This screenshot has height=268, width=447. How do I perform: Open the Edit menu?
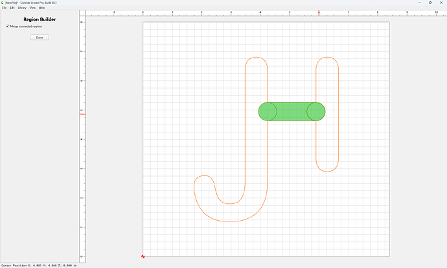pyautogui.click(x=12, y=8)
